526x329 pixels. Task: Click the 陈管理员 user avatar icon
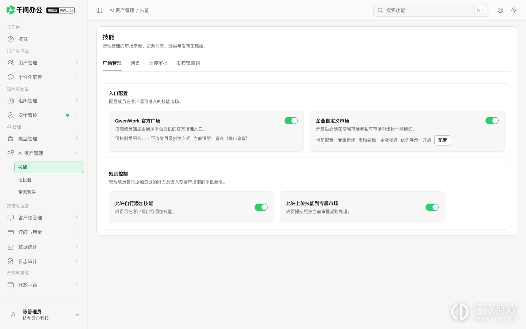coord(13,315)
